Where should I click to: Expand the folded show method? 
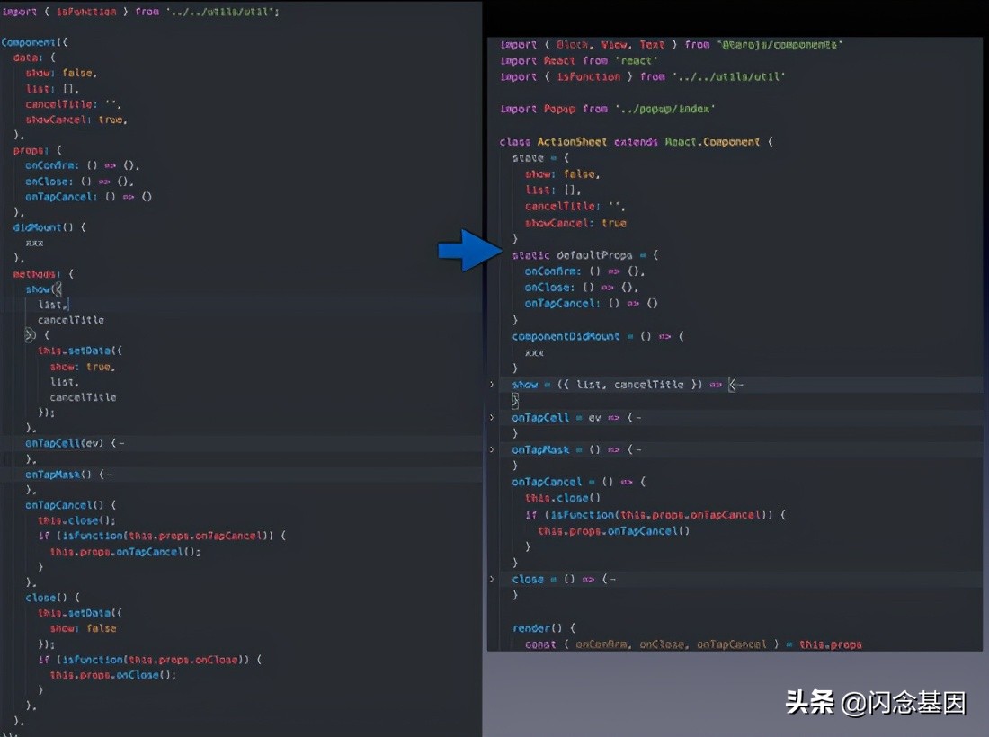click(x=491, y=384)
